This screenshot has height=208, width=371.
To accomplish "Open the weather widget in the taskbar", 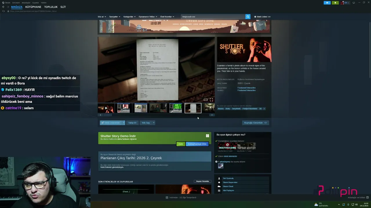I will click(x=321, y=205).
